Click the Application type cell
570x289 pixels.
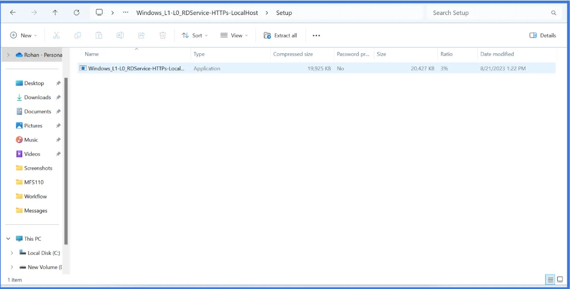click(207, 68)
